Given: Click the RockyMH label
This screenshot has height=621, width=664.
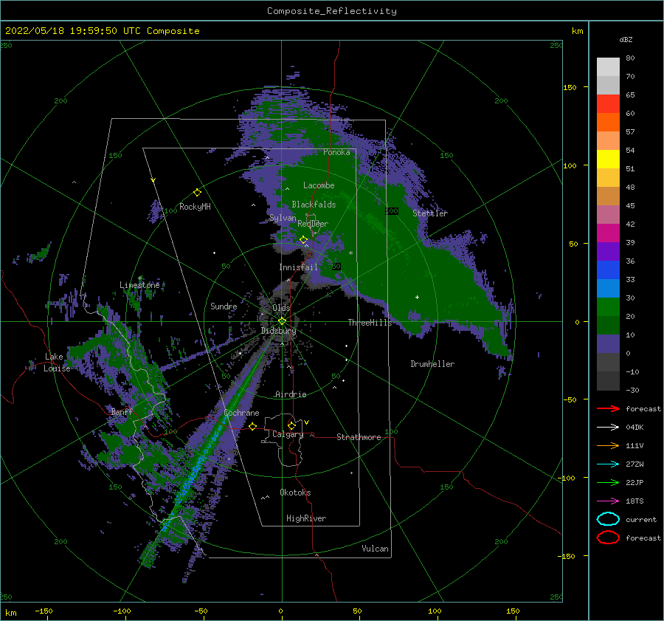Looking at the screenshot, I should click(x=195, y=207).
